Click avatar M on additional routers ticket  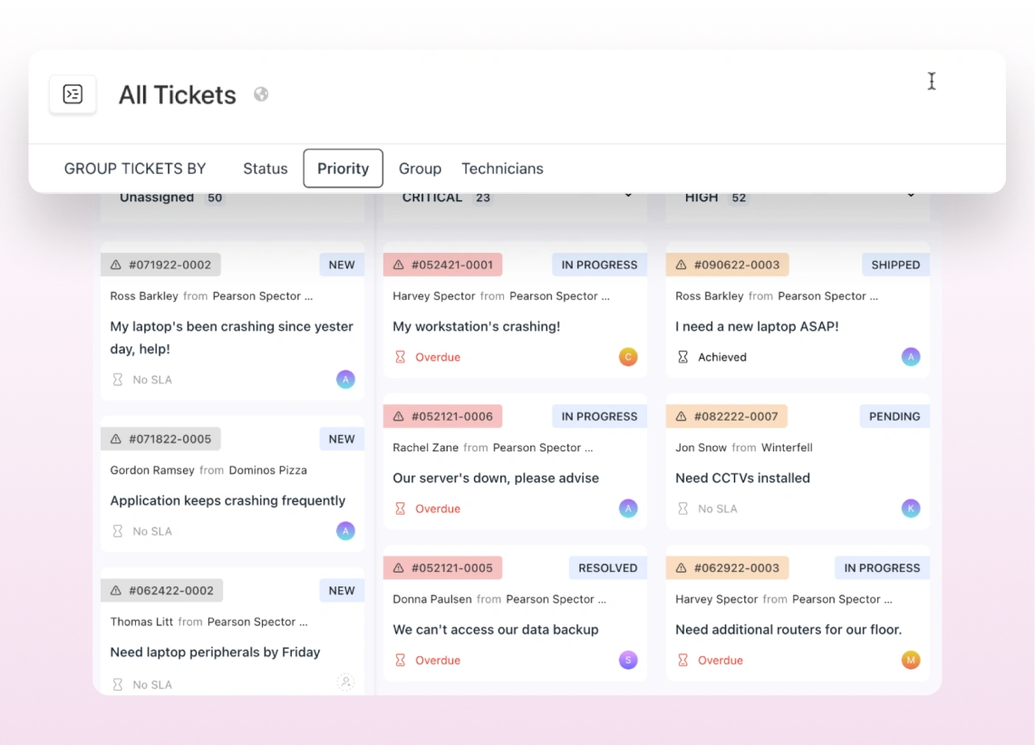tap(911, 660)
